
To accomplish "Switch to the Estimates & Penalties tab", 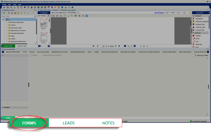I will [x=128, y=52].
